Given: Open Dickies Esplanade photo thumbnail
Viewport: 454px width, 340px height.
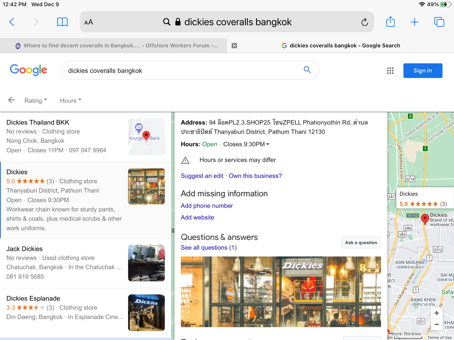Looking at the screenshot, I should [146, 313].
